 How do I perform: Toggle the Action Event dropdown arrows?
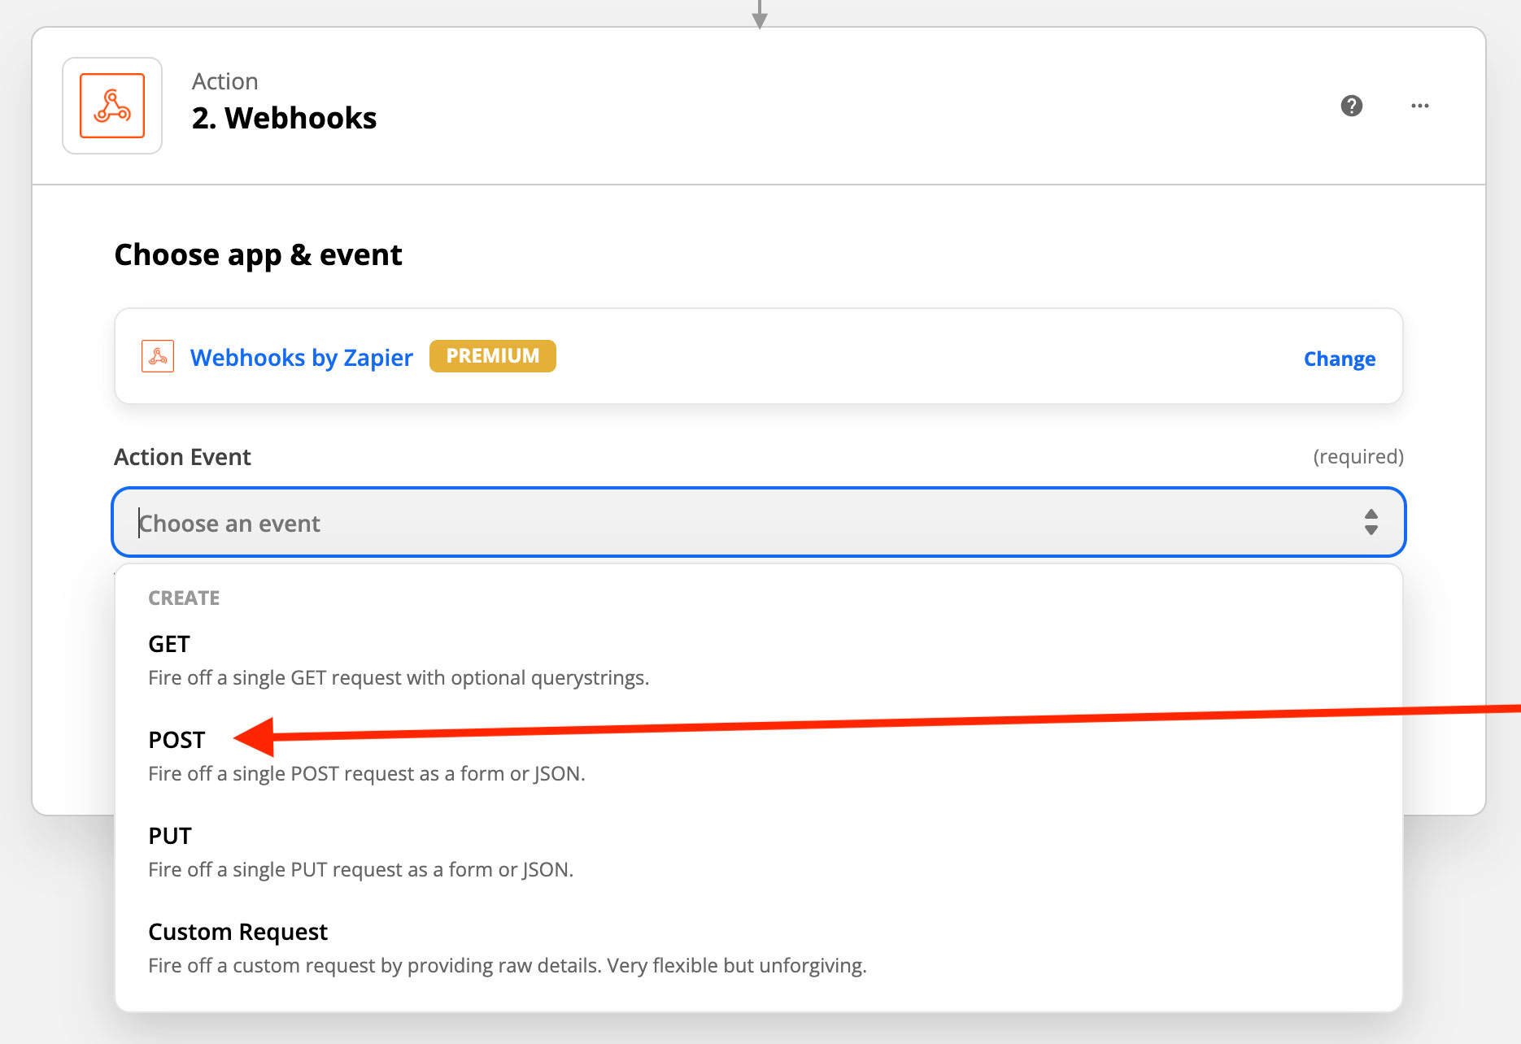[1371, 522]
